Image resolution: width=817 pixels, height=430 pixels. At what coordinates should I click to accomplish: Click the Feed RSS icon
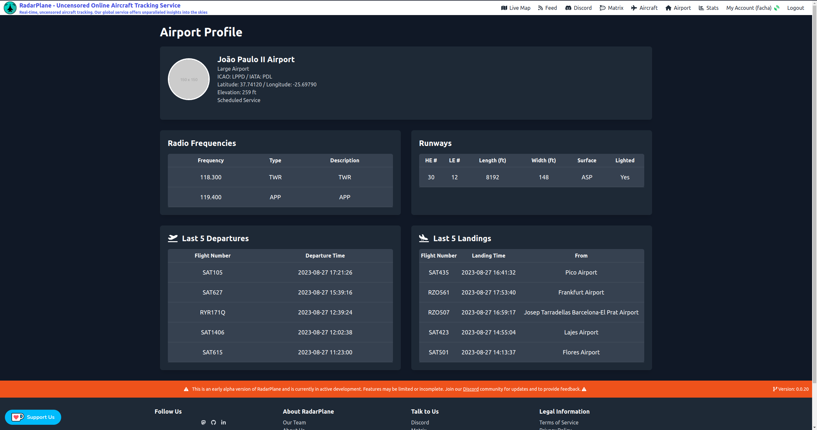coord(541,8)
